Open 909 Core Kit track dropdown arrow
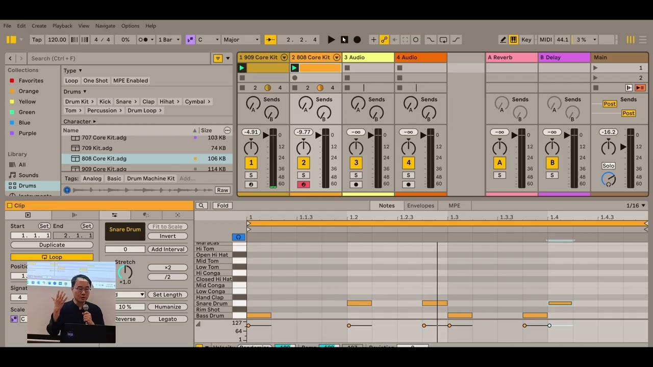The image size is (653, 367). point(284,58)
